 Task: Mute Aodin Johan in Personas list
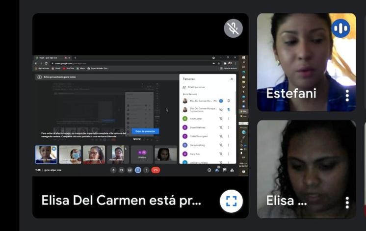(221, 119)
